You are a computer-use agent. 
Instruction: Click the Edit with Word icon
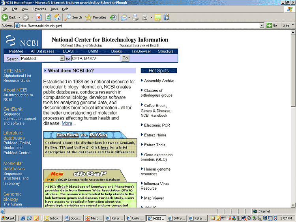(x=145, y=17)
